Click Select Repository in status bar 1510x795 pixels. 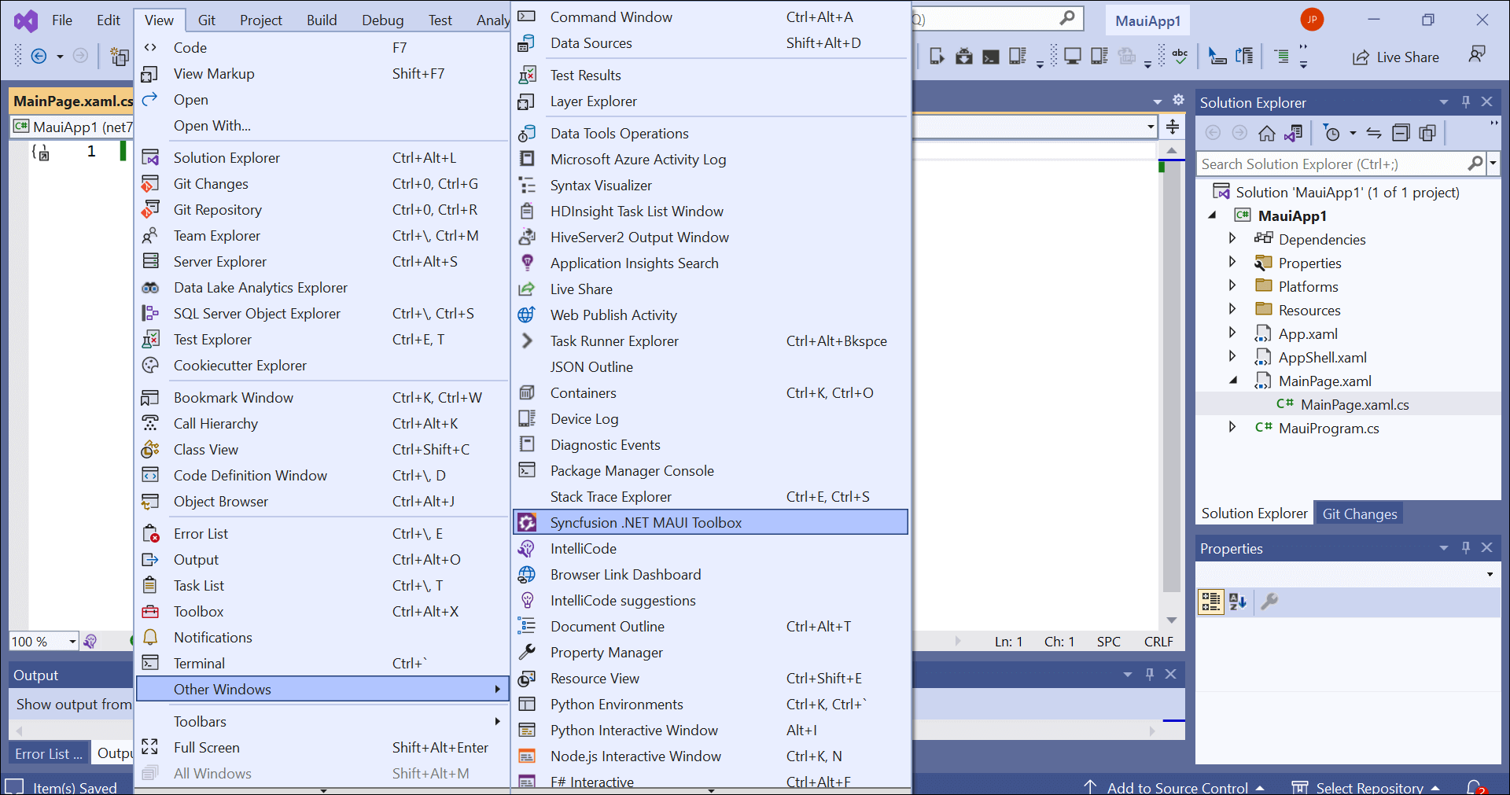pyautogui.click(x=1368, y=787)
